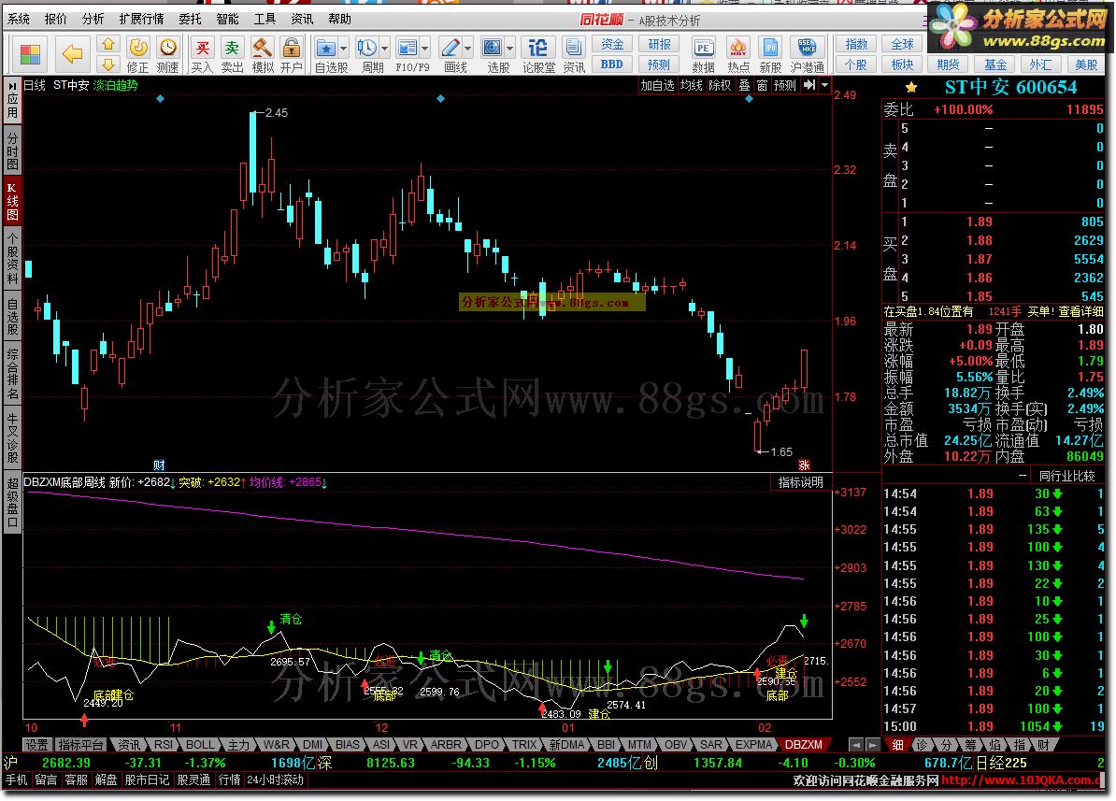Collapse the 应用 sidebar expander

(x=12, y=100)
